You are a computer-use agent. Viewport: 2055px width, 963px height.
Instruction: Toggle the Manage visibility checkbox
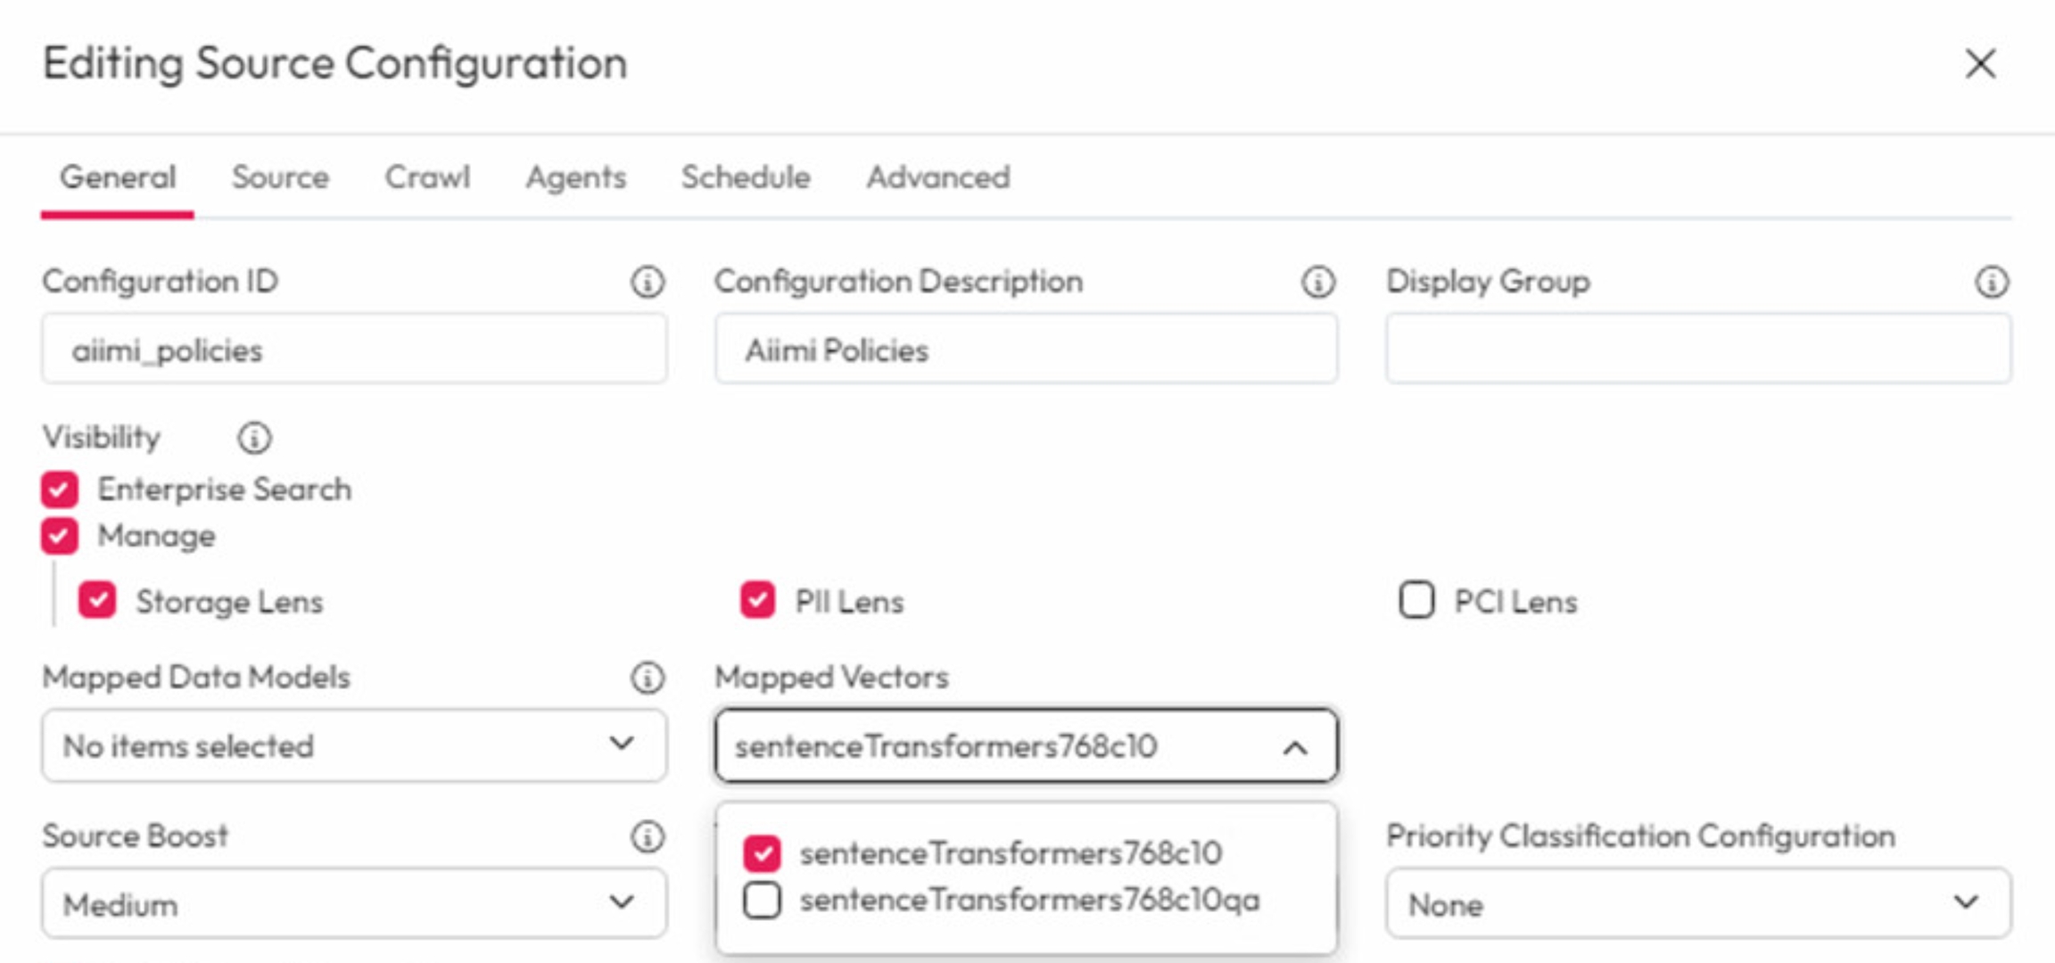coord(60,536)
